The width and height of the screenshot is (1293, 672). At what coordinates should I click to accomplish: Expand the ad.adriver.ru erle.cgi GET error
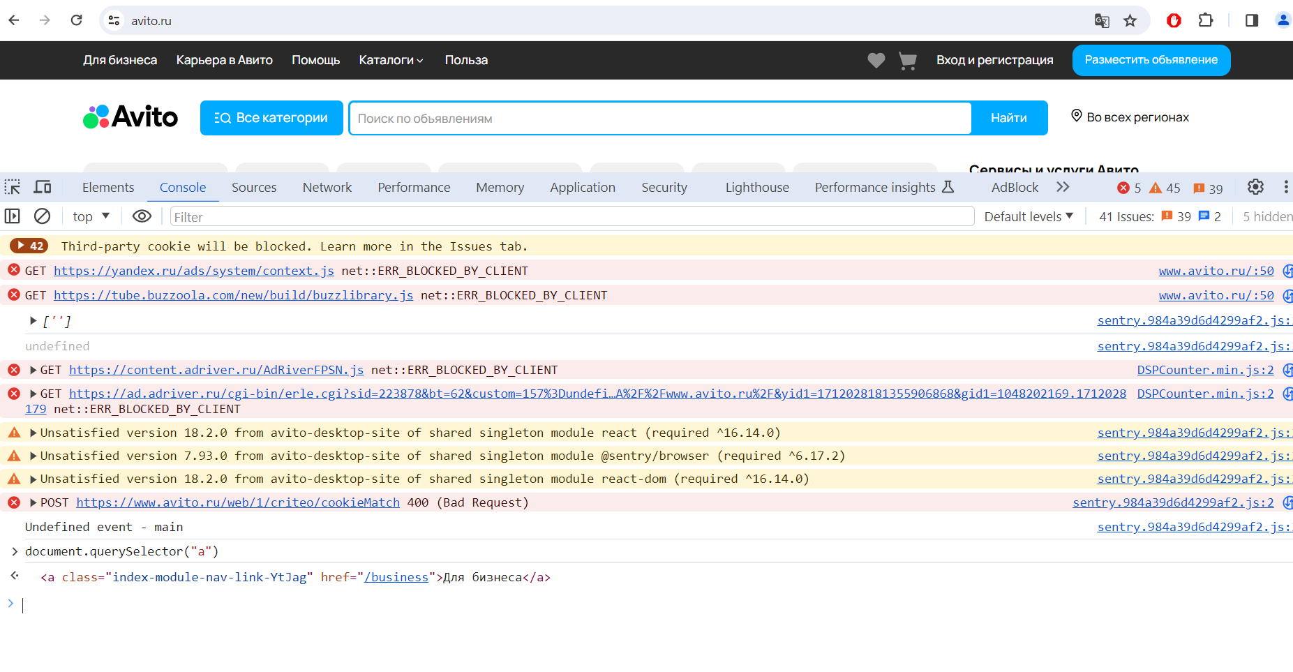point(33,394)
